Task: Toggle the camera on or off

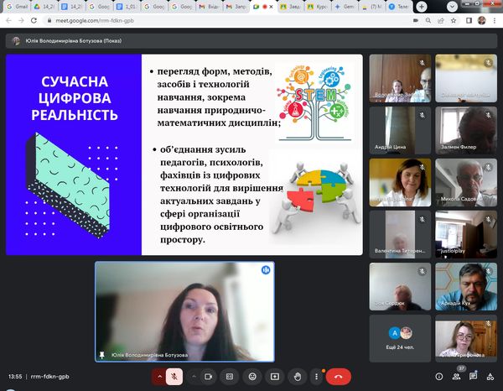Action: coord(209,377)
